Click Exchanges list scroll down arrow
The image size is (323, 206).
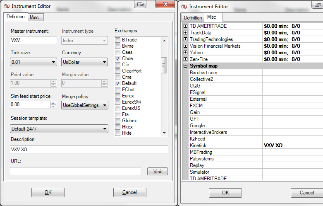164,133
